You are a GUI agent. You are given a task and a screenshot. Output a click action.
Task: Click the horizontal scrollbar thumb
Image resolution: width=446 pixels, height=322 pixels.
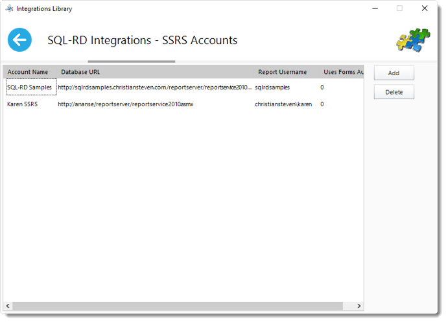(x=178, y=306)
